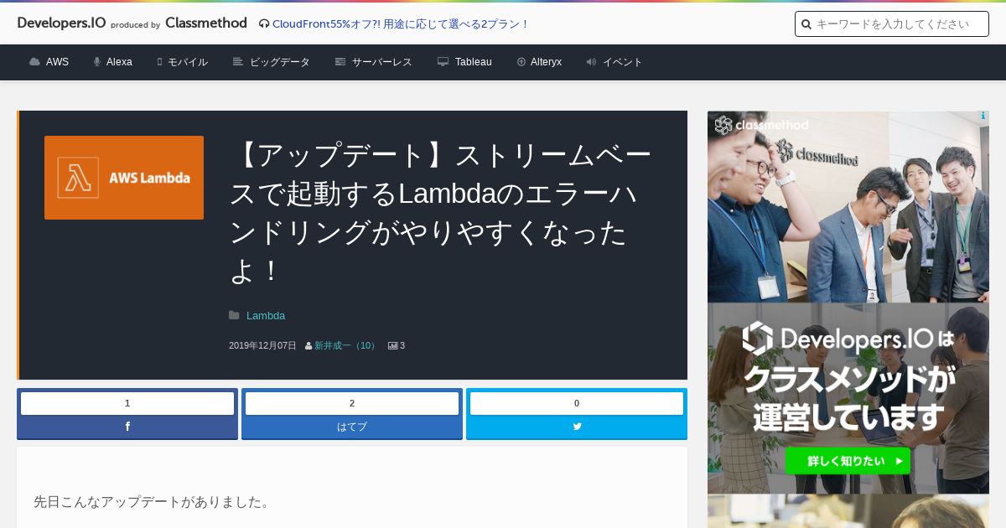
Task: Click the monitor icon beside Tableau
Action: (x=443, y=62)
